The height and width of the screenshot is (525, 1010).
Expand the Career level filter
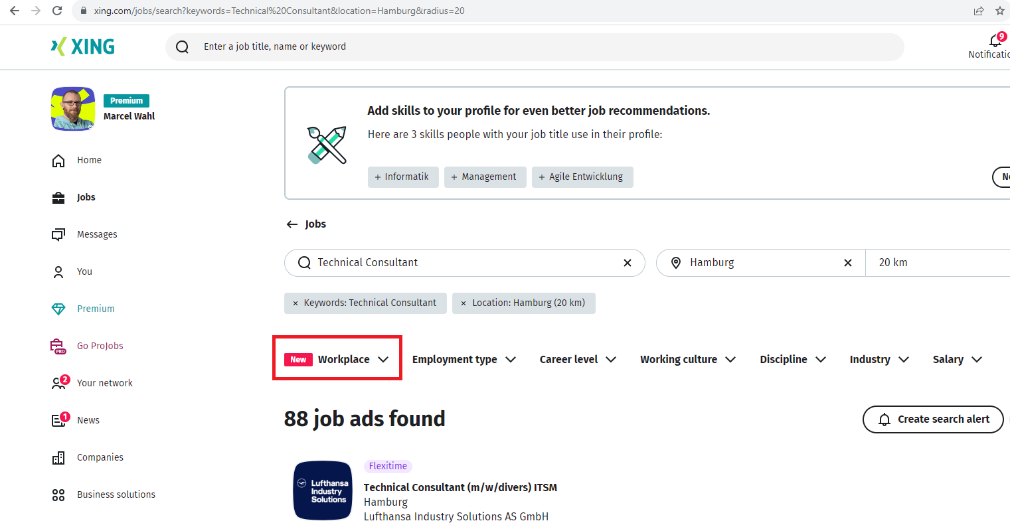(578, 359)
